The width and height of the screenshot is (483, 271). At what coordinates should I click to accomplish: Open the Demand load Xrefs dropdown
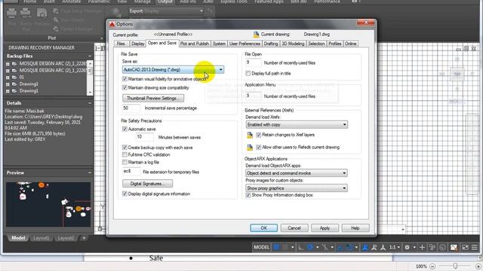[297, 125]
